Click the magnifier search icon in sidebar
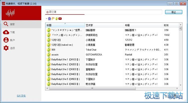The width and height of the screenshot is (188, 103). (6, 24)
